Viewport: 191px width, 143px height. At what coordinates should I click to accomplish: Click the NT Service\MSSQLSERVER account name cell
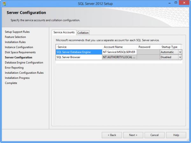(119, 52)
